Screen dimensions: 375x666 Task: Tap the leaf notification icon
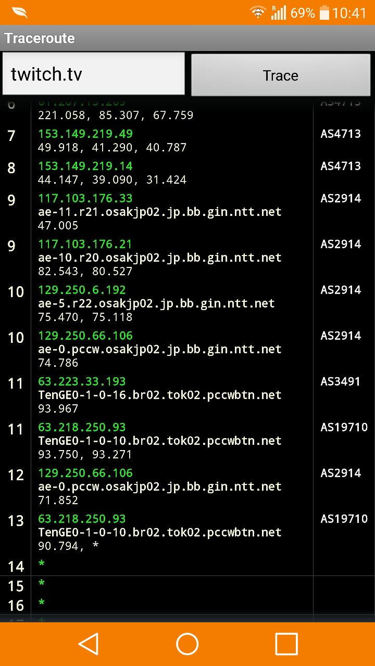[19, 12]
